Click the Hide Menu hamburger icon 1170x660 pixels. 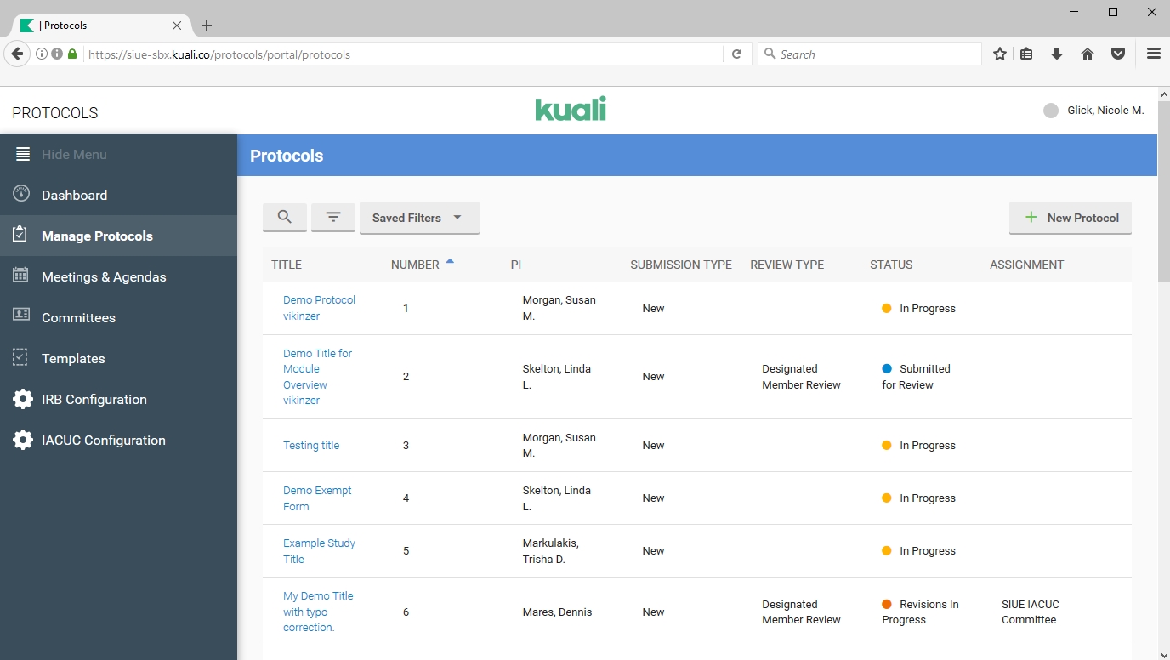23,154
